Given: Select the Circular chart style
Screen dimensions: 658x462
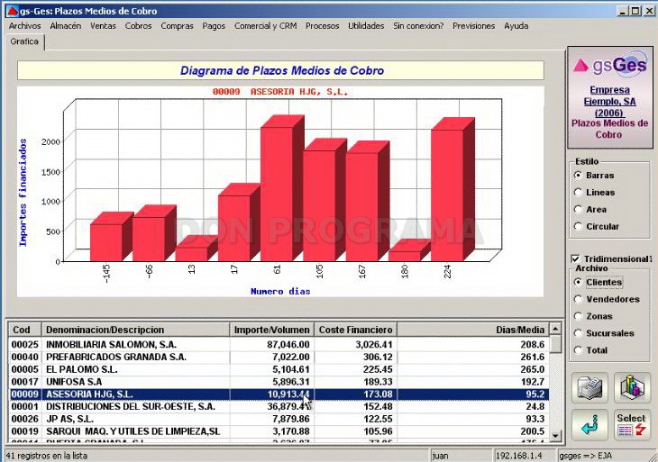Looking at the screenshot, I should click(x=579, y=226).
